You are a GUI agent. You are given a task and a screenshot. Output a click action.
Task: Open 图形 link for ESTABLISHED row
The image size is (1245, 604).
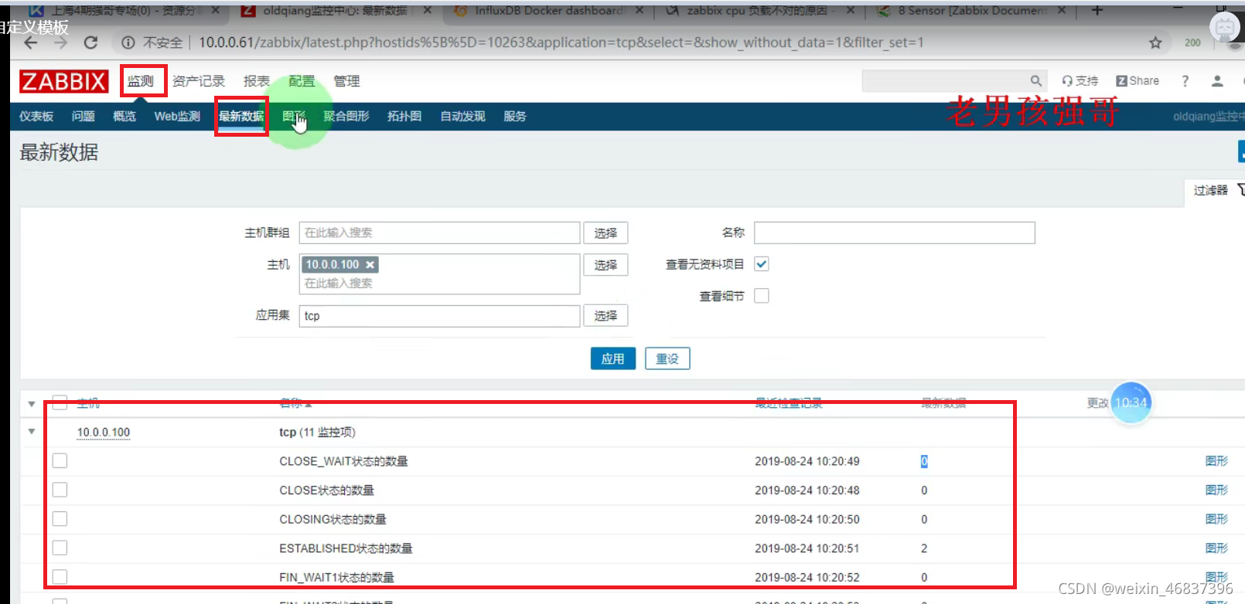(1216, 548)
